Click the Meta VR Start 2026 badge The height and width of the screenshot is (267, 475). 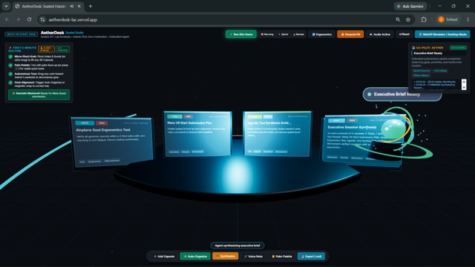[21, 34]
